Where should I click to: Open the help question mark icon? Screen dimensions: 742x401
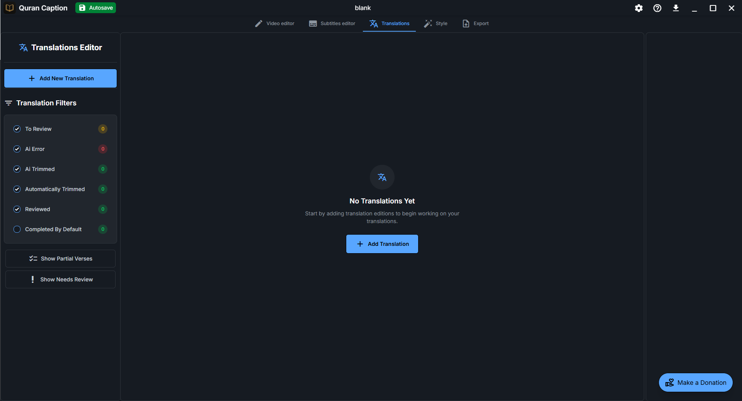(657, 8)
